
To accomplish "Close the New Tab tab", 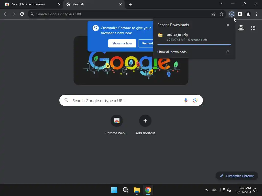I will [x=121, y=5].
